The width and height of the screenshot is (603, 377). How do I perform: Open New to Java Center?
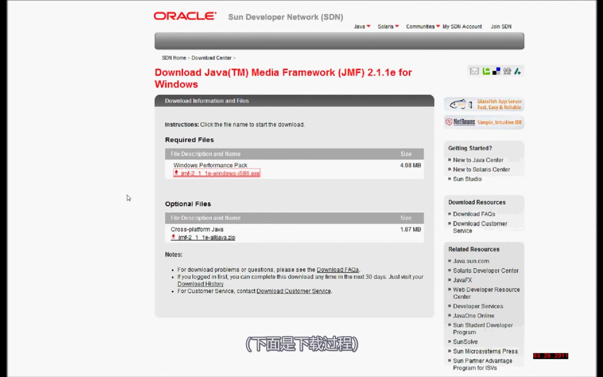point(478,160)
